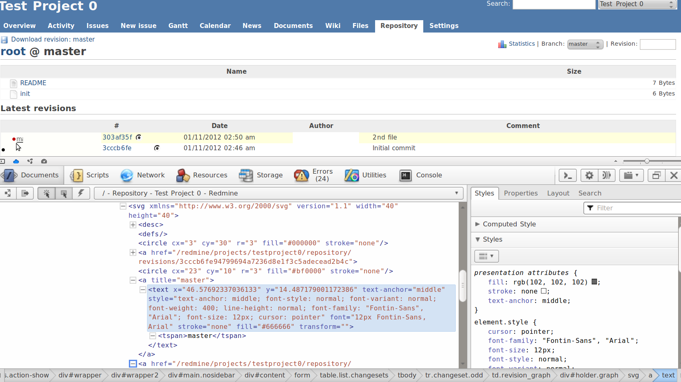
Task: Click the export DOM icon
Action: [x=25, y=193]
